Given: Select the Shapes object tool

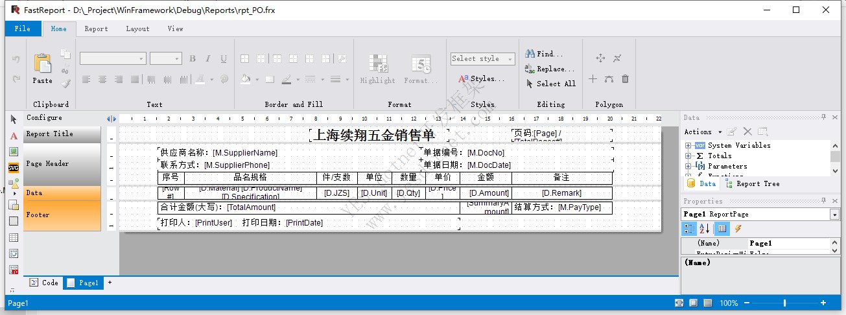Looking at the screenshot, I should (14, 184).
